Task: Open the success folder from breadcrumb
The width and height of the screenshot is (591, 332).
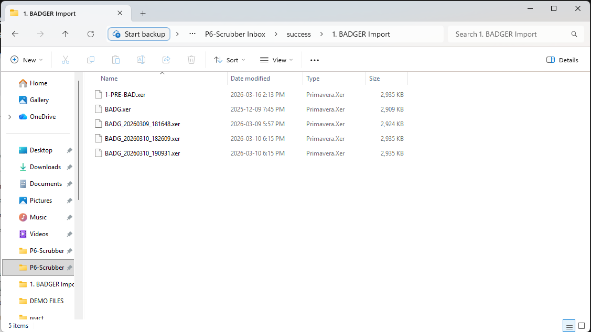Action: (298, 34)
